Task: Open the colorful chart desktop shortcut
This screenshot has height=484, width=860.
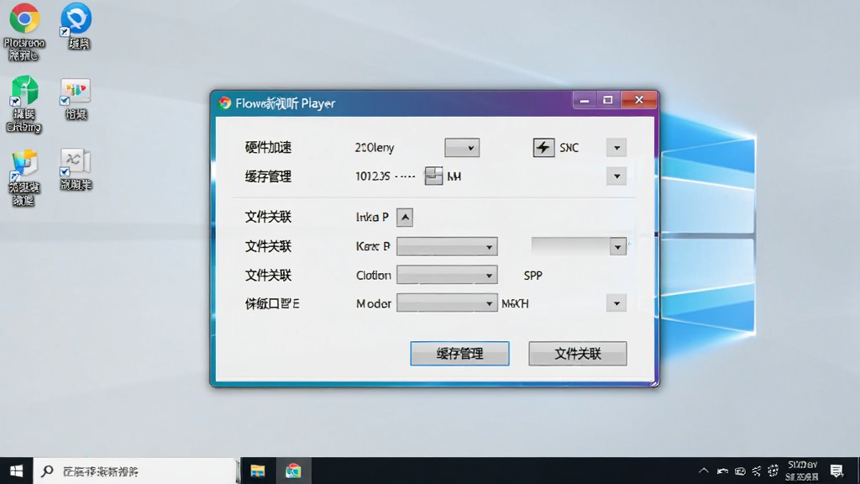Action: (x=76, y=91)
